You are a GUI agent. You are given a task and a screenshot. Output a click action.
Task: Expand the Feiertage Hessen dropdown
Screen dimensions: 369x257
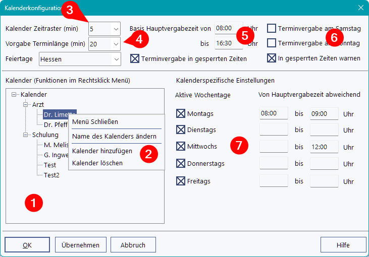(x=116, y=59)
